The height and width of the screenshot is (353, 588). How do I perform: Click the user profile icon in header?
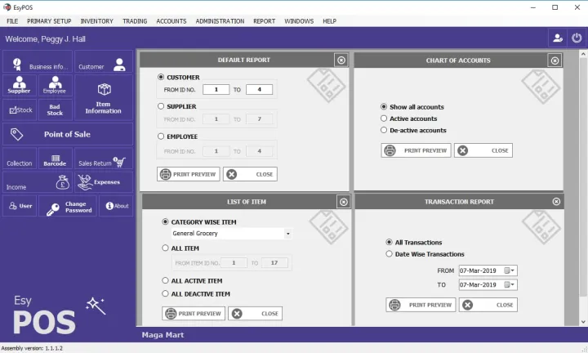coord(558,38)
